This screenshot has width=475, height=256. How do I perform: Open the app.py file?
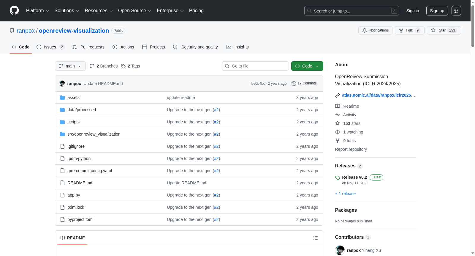pyautogui.click(x=74, y=195)
